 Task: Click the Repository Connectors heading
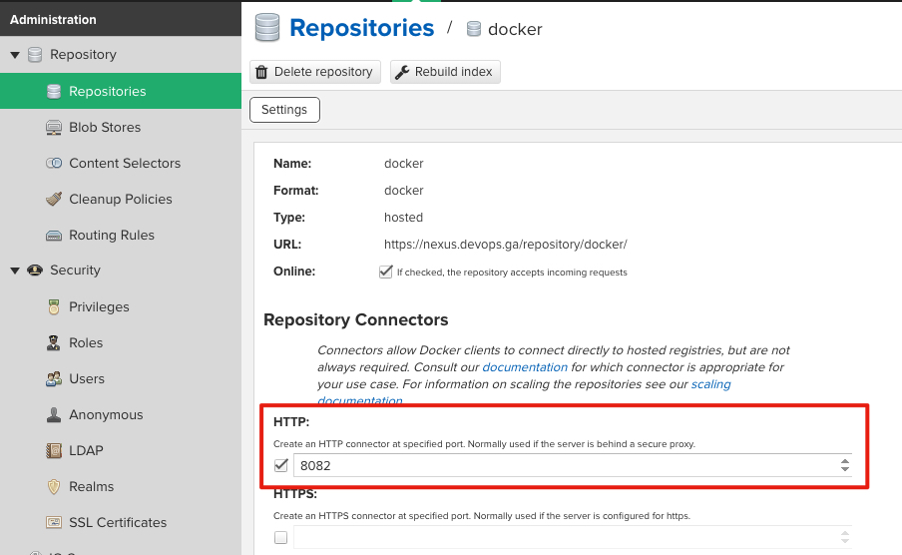[355, 319]
